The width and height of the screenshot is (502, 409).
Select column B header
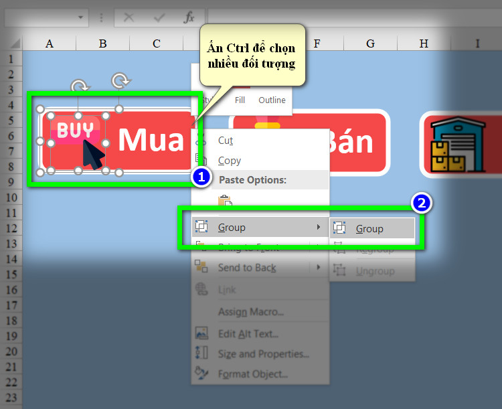pyautogui.click(x=103, y=44)
